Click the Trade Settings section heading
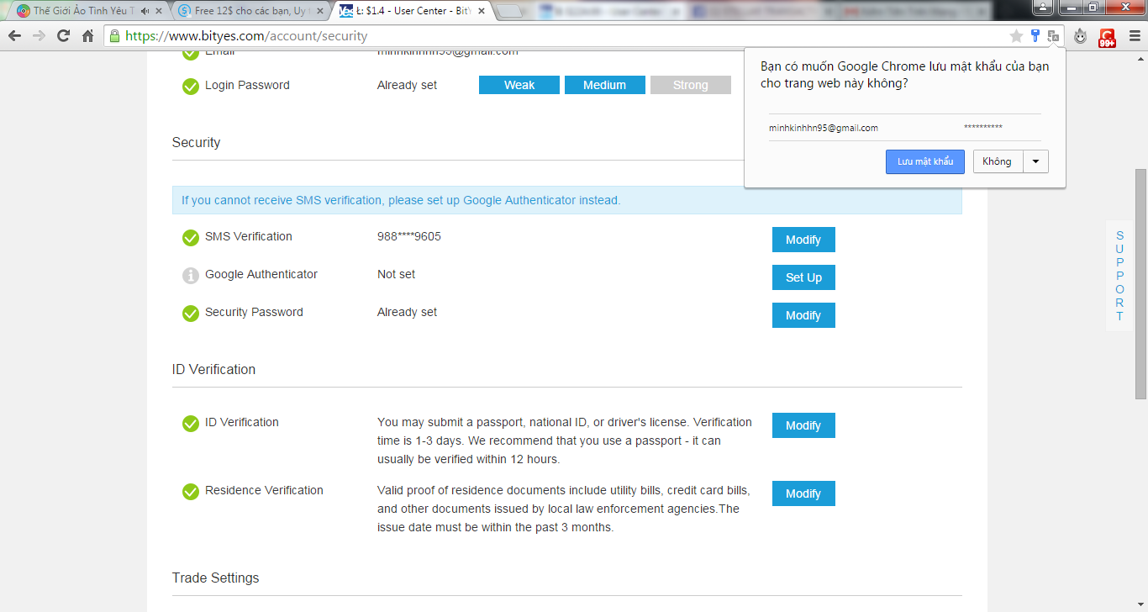Image resolution: width=1148 pixels, height=612 pixels. point(216,578)
